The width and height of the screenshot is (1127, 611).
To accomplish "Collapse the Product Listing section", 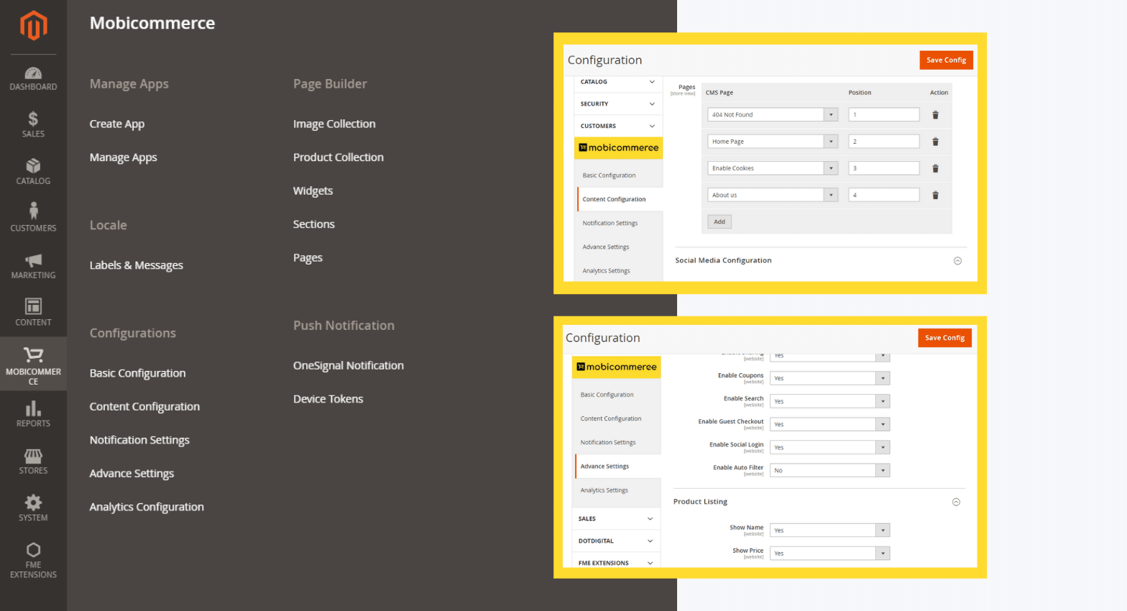I will (x=956, y=502).
